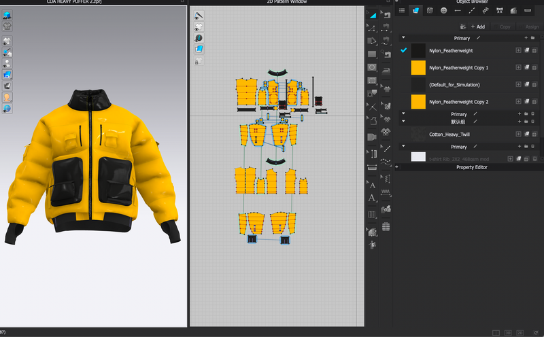Click split window layout icon in status bar

496,333
